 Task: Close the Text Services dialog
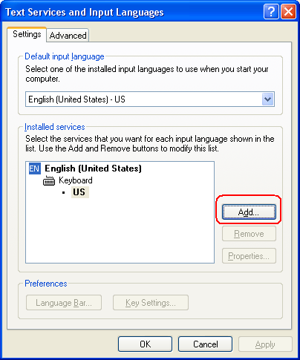click(288, 11)
